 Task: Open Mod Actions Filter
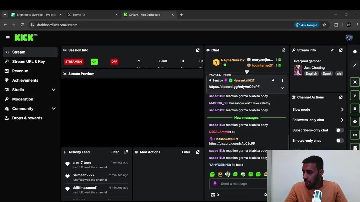(186, 152)
